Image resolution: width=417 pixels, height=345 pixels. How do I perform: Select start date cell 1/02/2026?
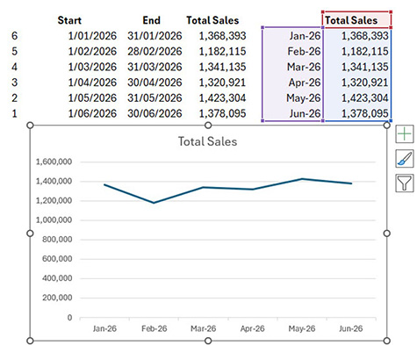coord(92,51)
